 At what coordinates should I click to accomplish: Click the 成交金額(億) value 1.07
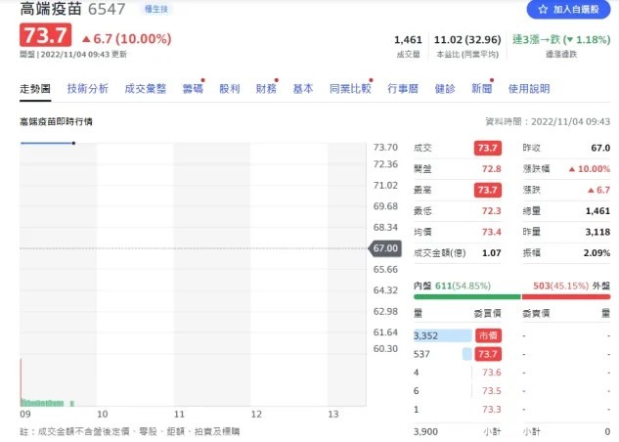point(492,252)
